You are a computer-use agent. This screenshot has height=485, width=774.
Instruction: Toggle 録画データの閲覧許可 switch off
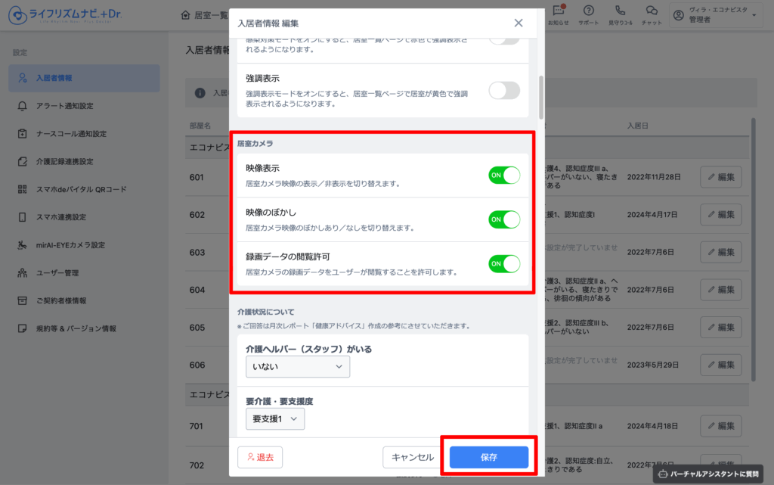(504, 264)
